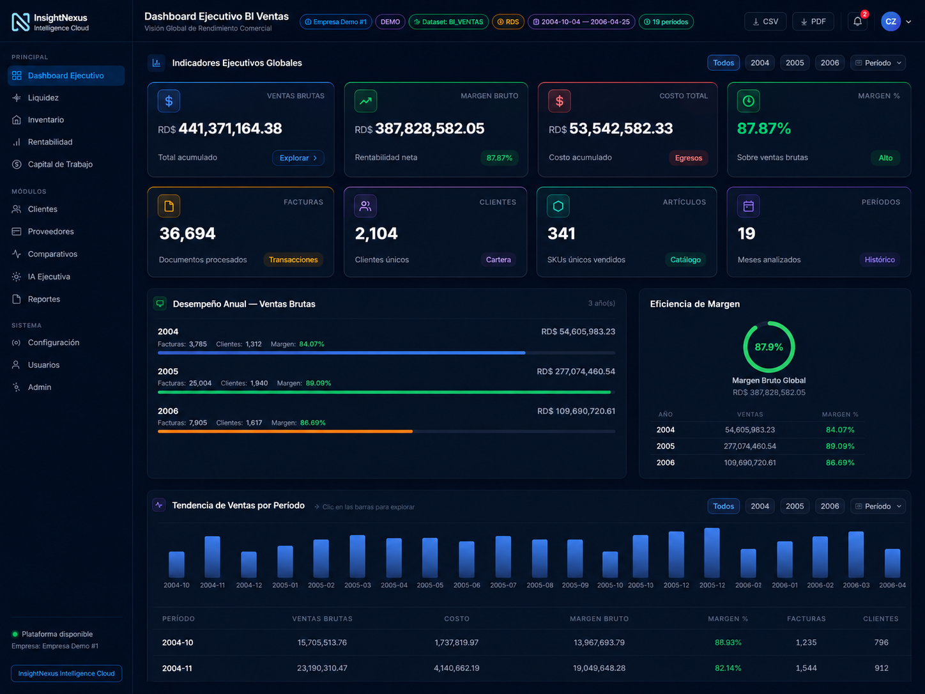Open the Usuarios menu item

[x=66, y=365]
